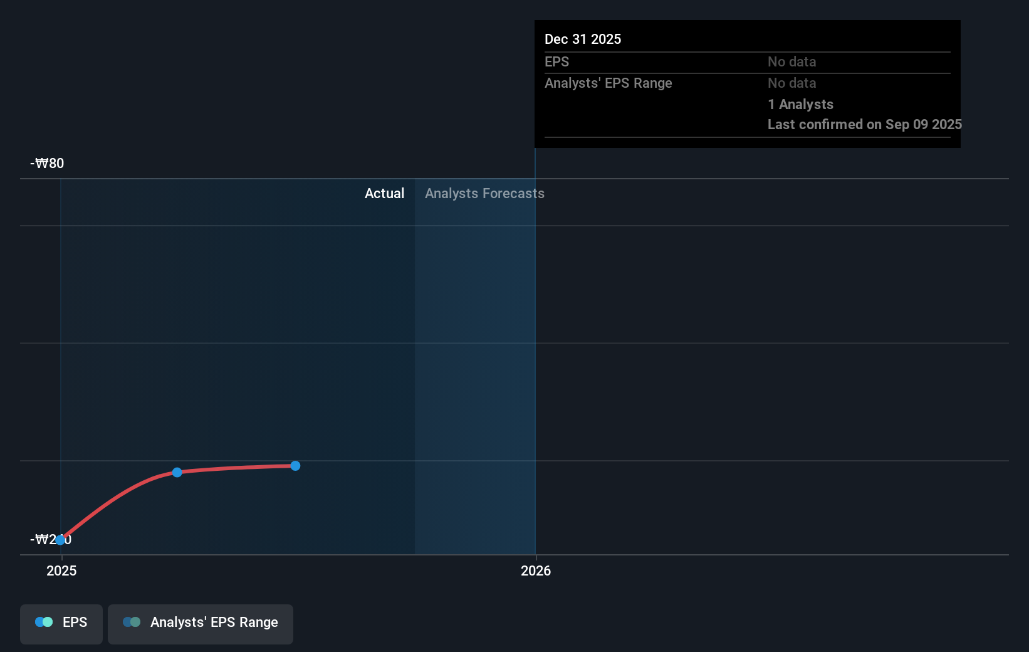This screenshot has width=1029, height=652.
Task: Click the 2025 label on the x-axis
Action: [x=61, y=571]
